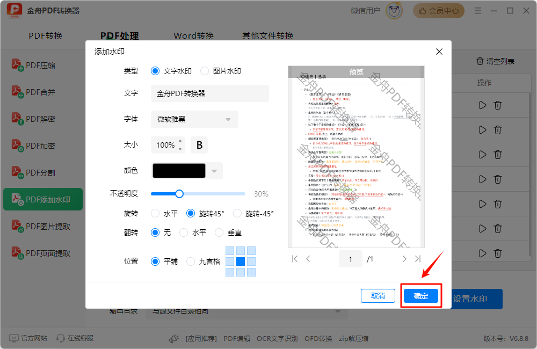Go to next preview page

click(404, 259)
